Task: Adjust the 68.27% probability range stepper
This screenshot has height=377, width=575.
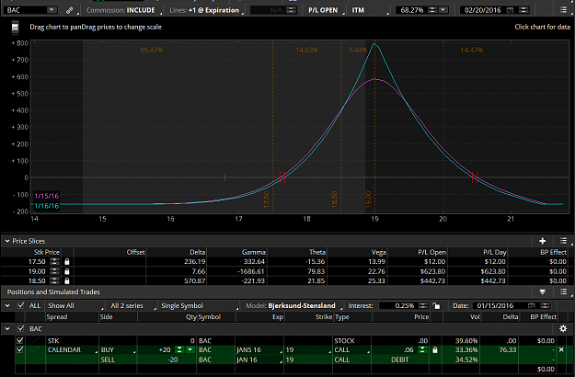Action: click(x=432, y=10)
